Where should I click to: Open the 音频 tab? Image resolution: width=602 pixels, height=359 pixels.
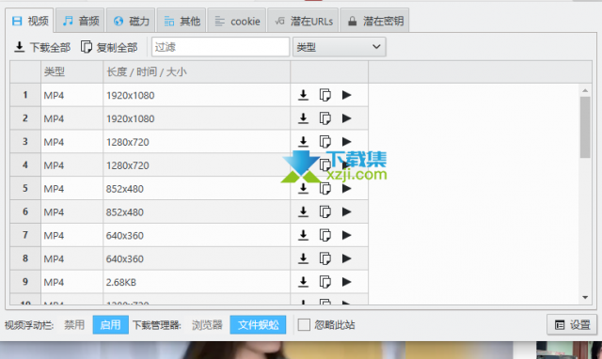click(x=80, y=21)
